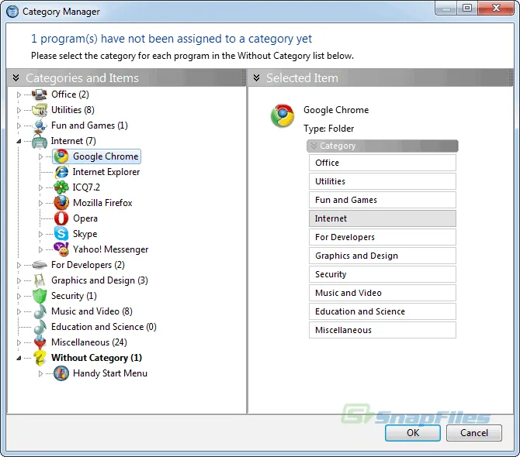520x457 pixels.
Task: Choose Education and Science category option
Action: [383, 311]
